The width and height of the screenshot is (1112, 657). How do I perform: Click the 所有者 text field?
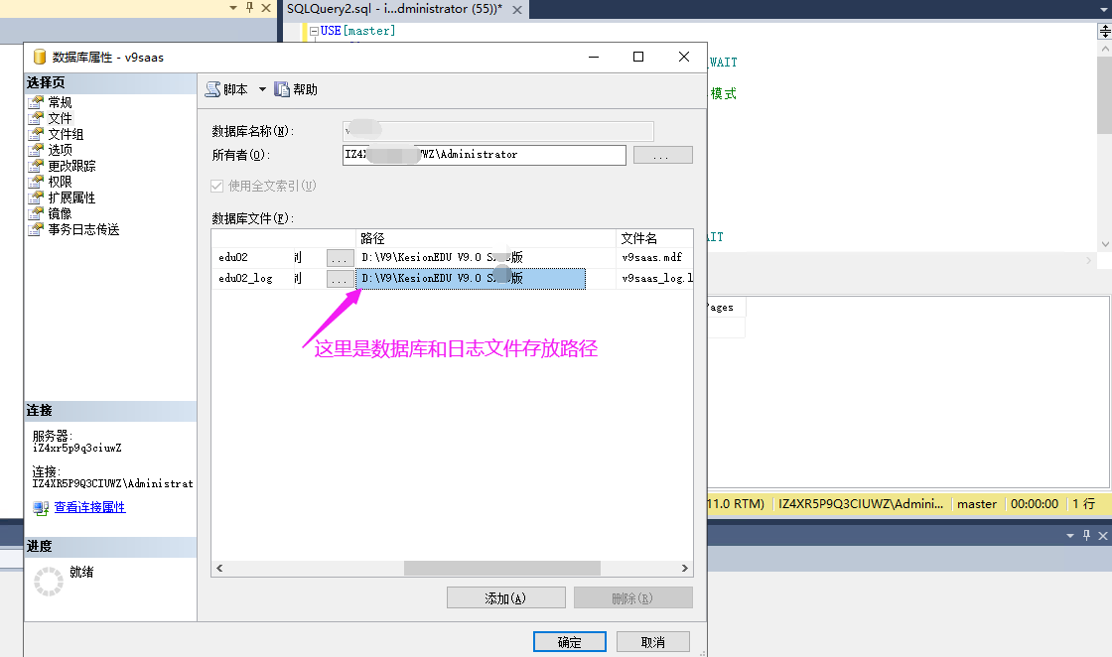(x=484, y=155)
